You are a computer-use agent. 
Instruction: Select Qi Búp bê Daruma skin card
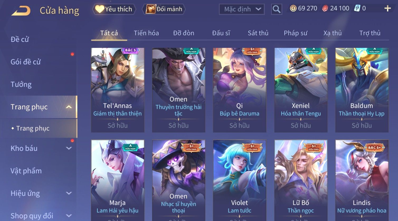click(x=240, y=90)
